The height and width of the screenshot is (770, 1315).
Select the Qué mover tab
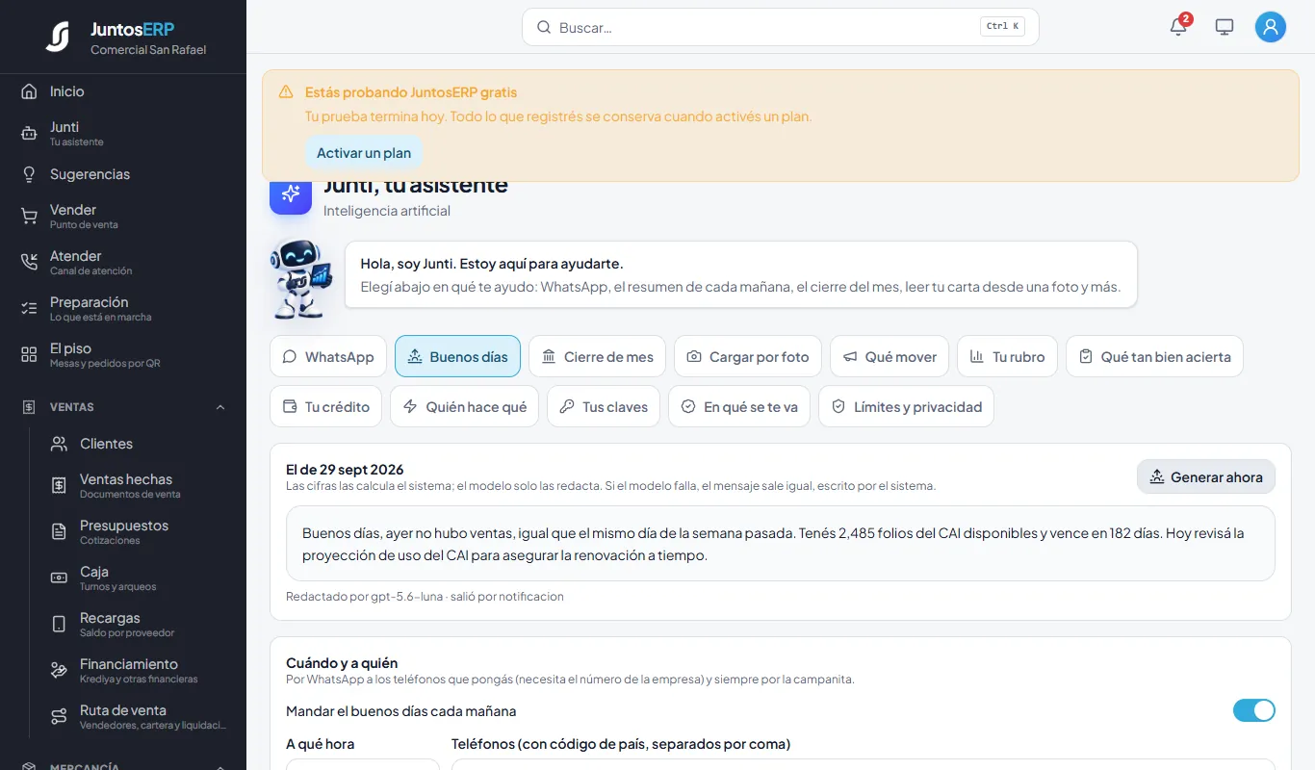(890, 356)
